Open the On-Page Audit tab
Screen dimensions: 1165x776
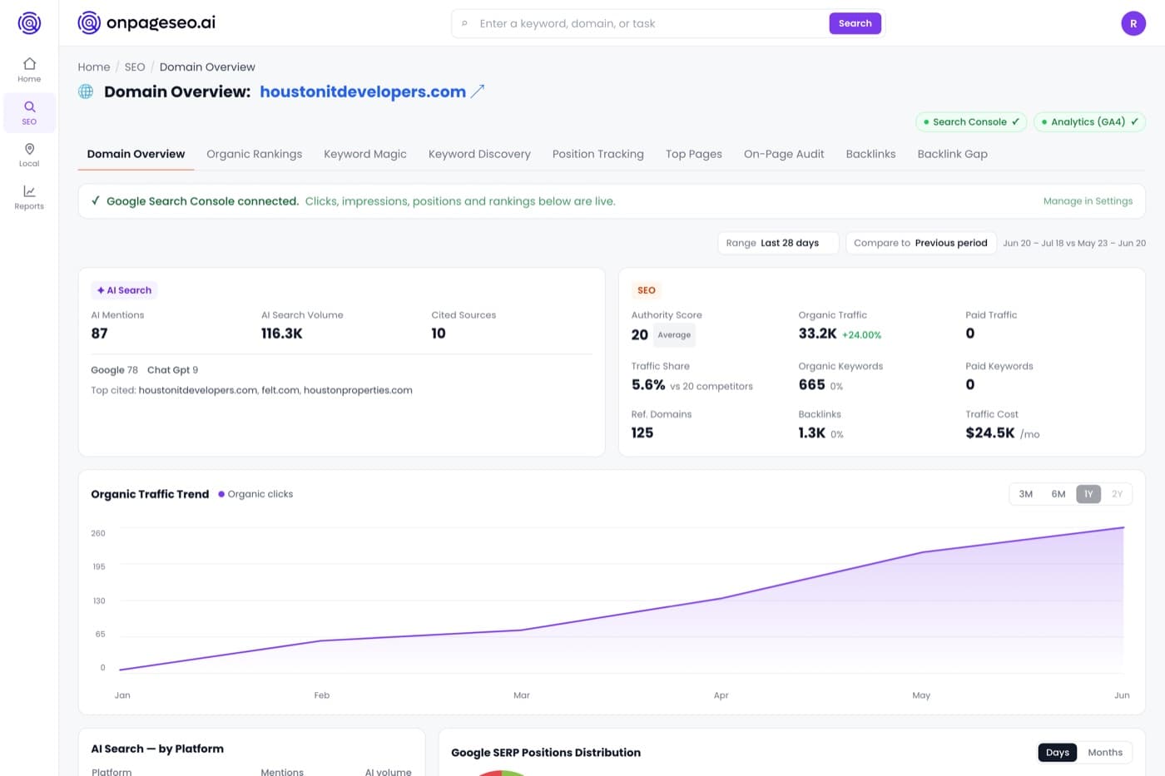[784, 154]
